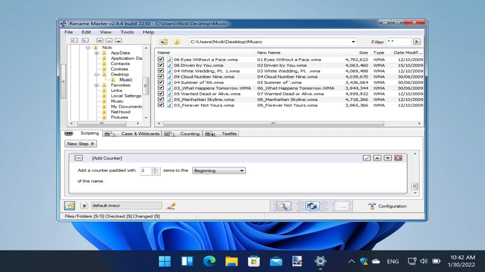Click the Filter text field

click(x=399, y=42)
